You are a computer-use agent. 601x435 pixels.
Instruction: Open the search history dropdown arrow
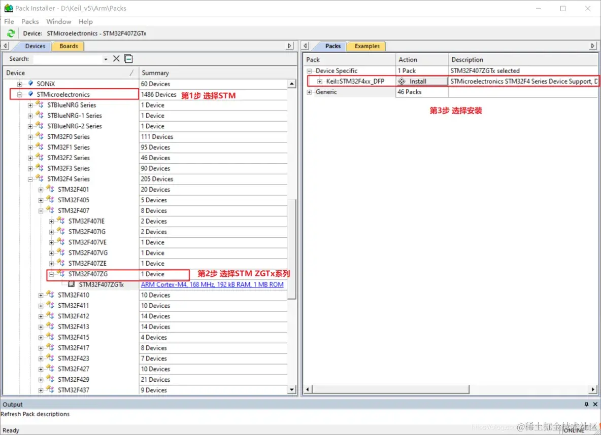pyautogui.click(x=106, y=59)
